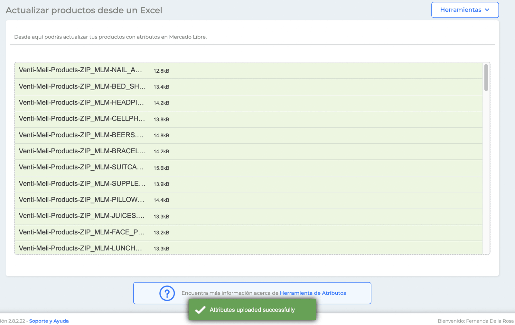The image size is (515, 325).
Task: Click the Actualizar productos desde un Excel heading
Action: coord(84,10)
